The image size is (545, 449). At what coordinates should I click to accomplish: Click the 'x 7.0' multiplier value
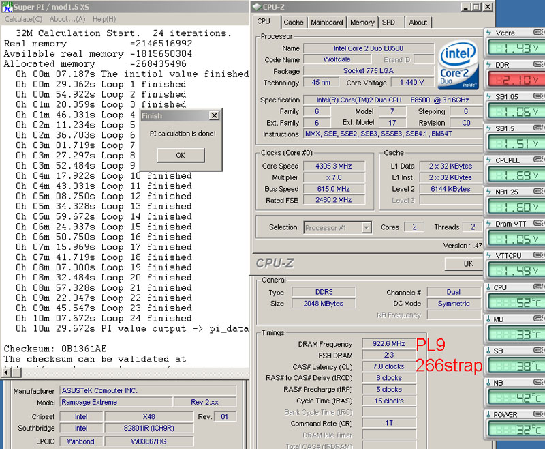click(334, 177)
